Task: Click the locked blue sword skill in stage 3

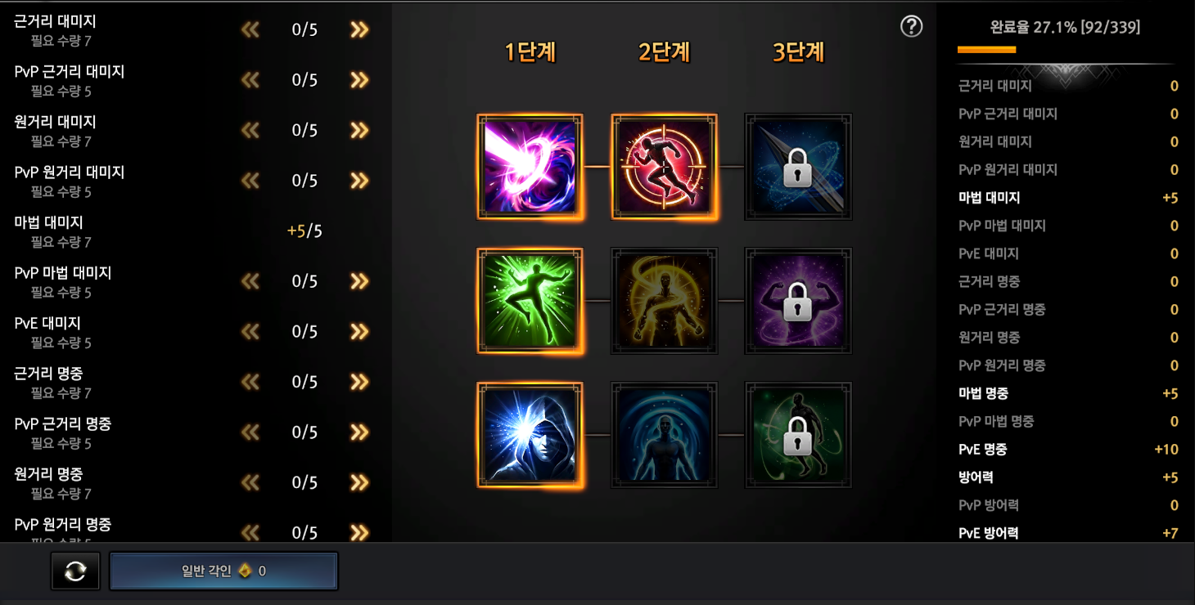Action: click(798, 167)
